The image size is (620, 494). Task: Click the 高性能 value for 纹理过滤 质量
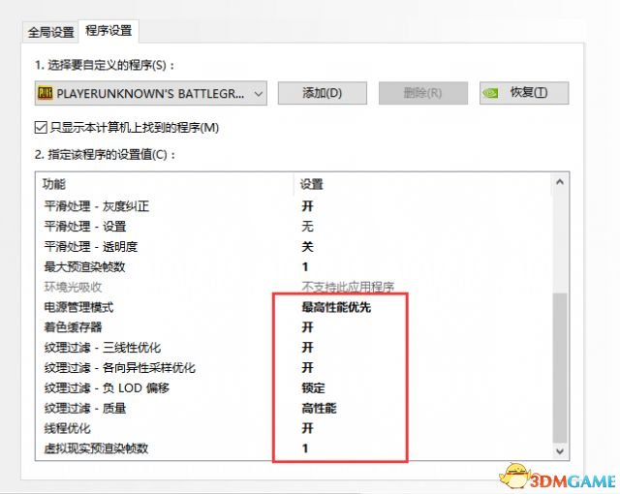point(319,408)
